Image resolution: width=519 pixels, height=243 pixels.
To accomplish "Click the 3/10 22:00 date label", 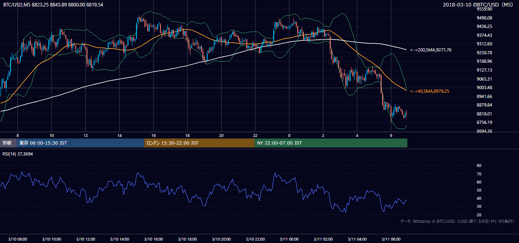I will [x=255, y=239].
